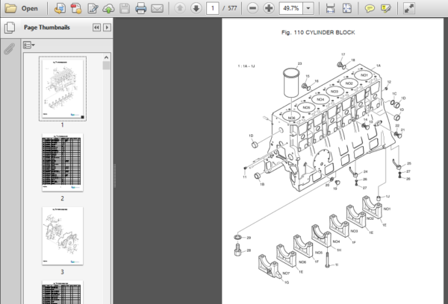The width and height of the screenshot is (448, 304).
Task: Open the attachments paperclip panel
Action: click(10, 49)
